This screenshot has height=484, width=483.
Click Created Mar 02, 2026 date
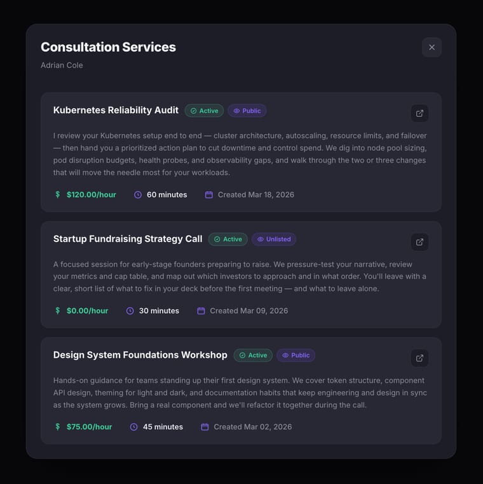click(252, 427)
